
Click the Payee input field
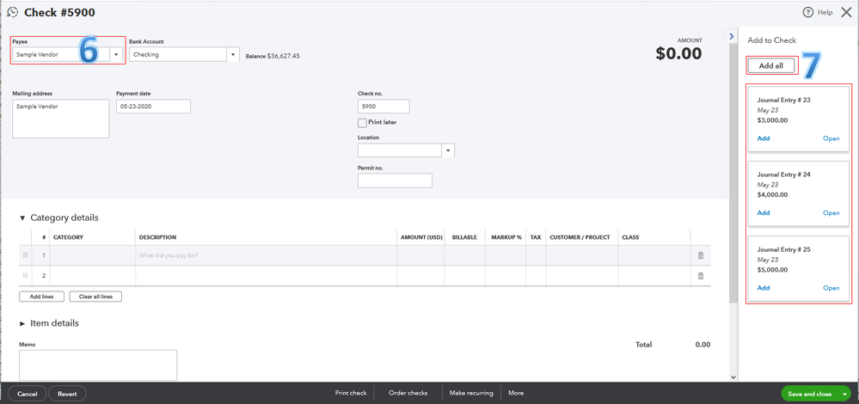(x=61, y=54)
